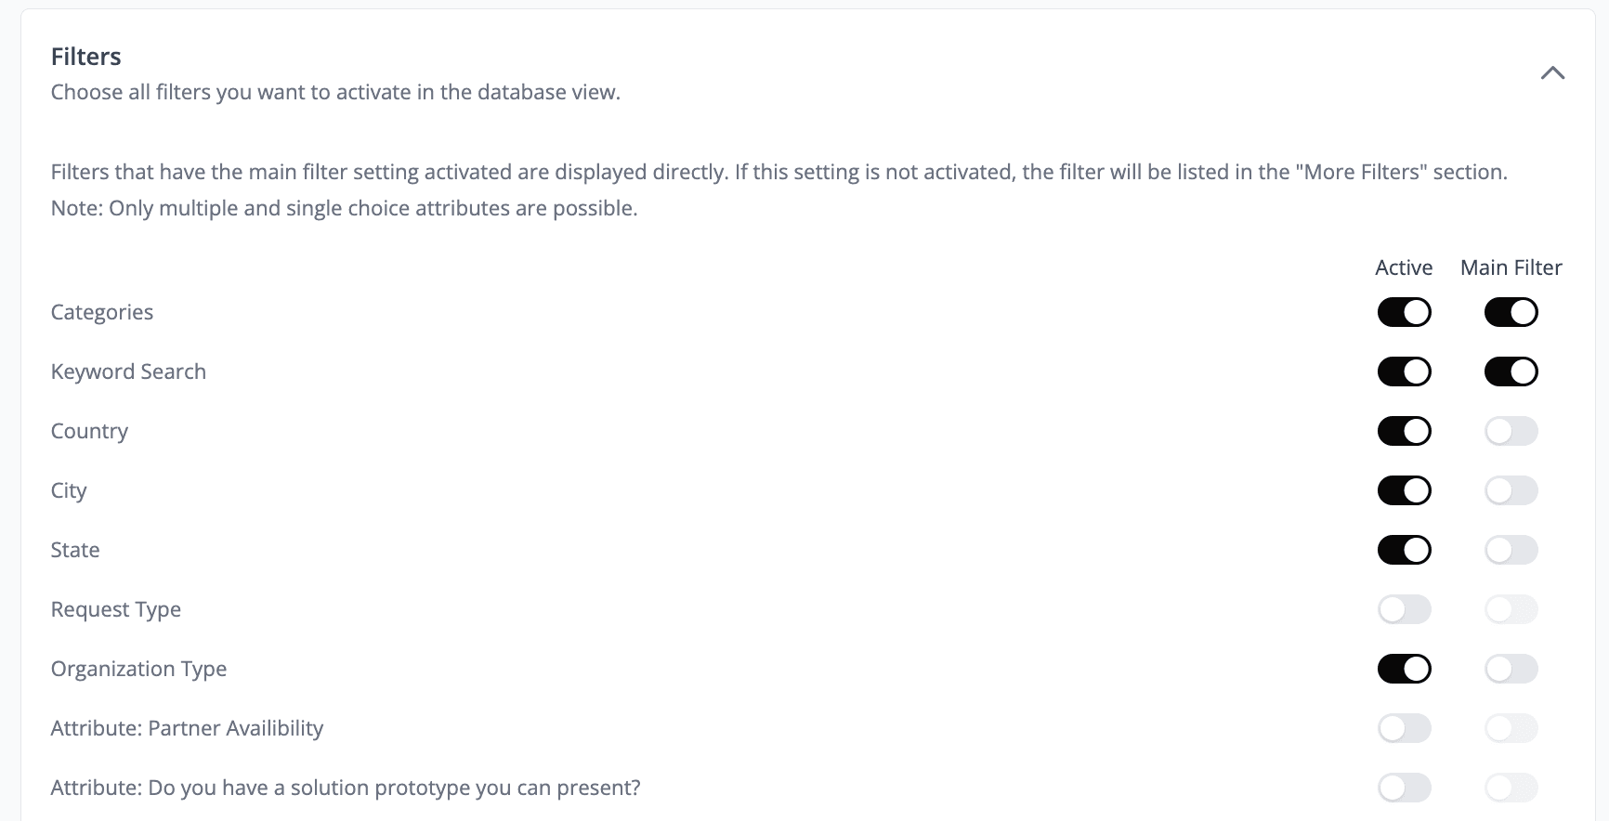The width and height of the screenshot is (1609, 821).
Task: Disable the City Active toggle
Action: (x=1404, y=490)
